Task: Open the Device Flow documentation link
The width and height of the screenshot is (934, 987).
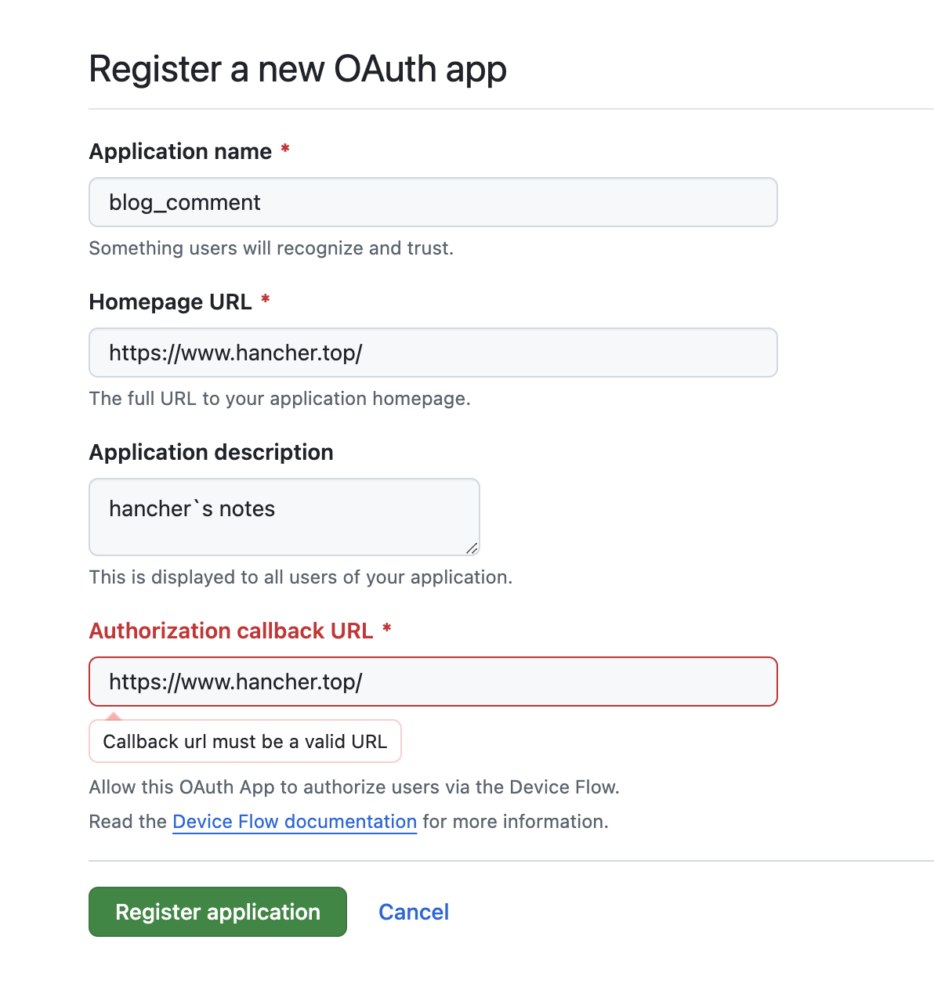Action: pos(294,821)
